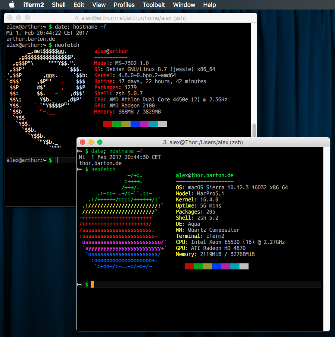Click the orange cursor in the Thor prompt

point(93,284)
